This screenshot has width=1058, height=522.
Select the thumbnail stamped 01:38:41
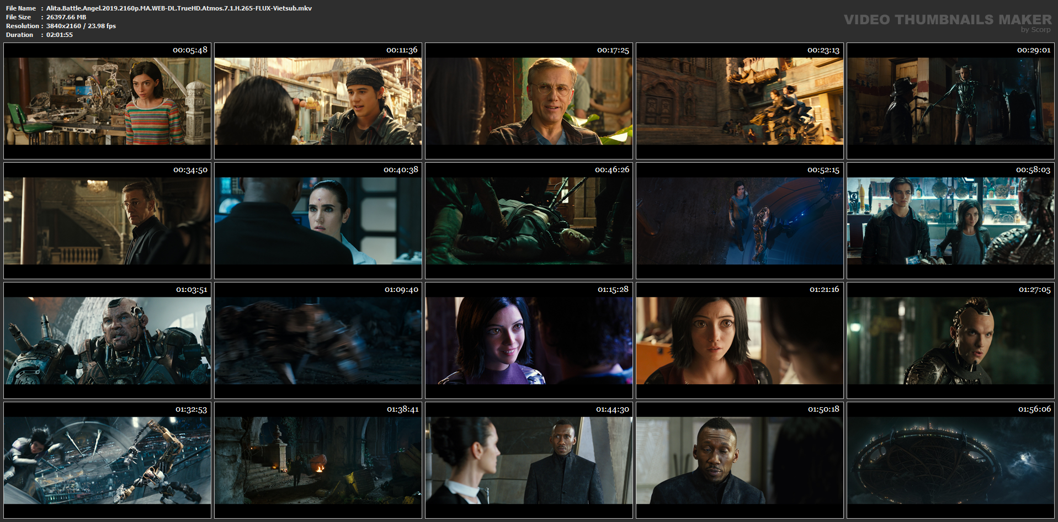coord(318,460)
